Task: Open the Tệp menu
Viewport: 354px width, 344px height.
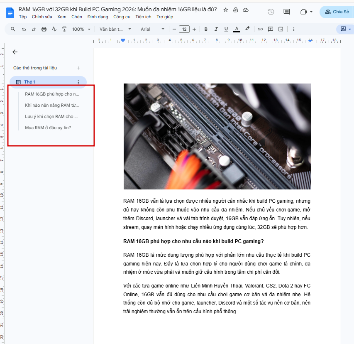Action: (x=23, y=17)
